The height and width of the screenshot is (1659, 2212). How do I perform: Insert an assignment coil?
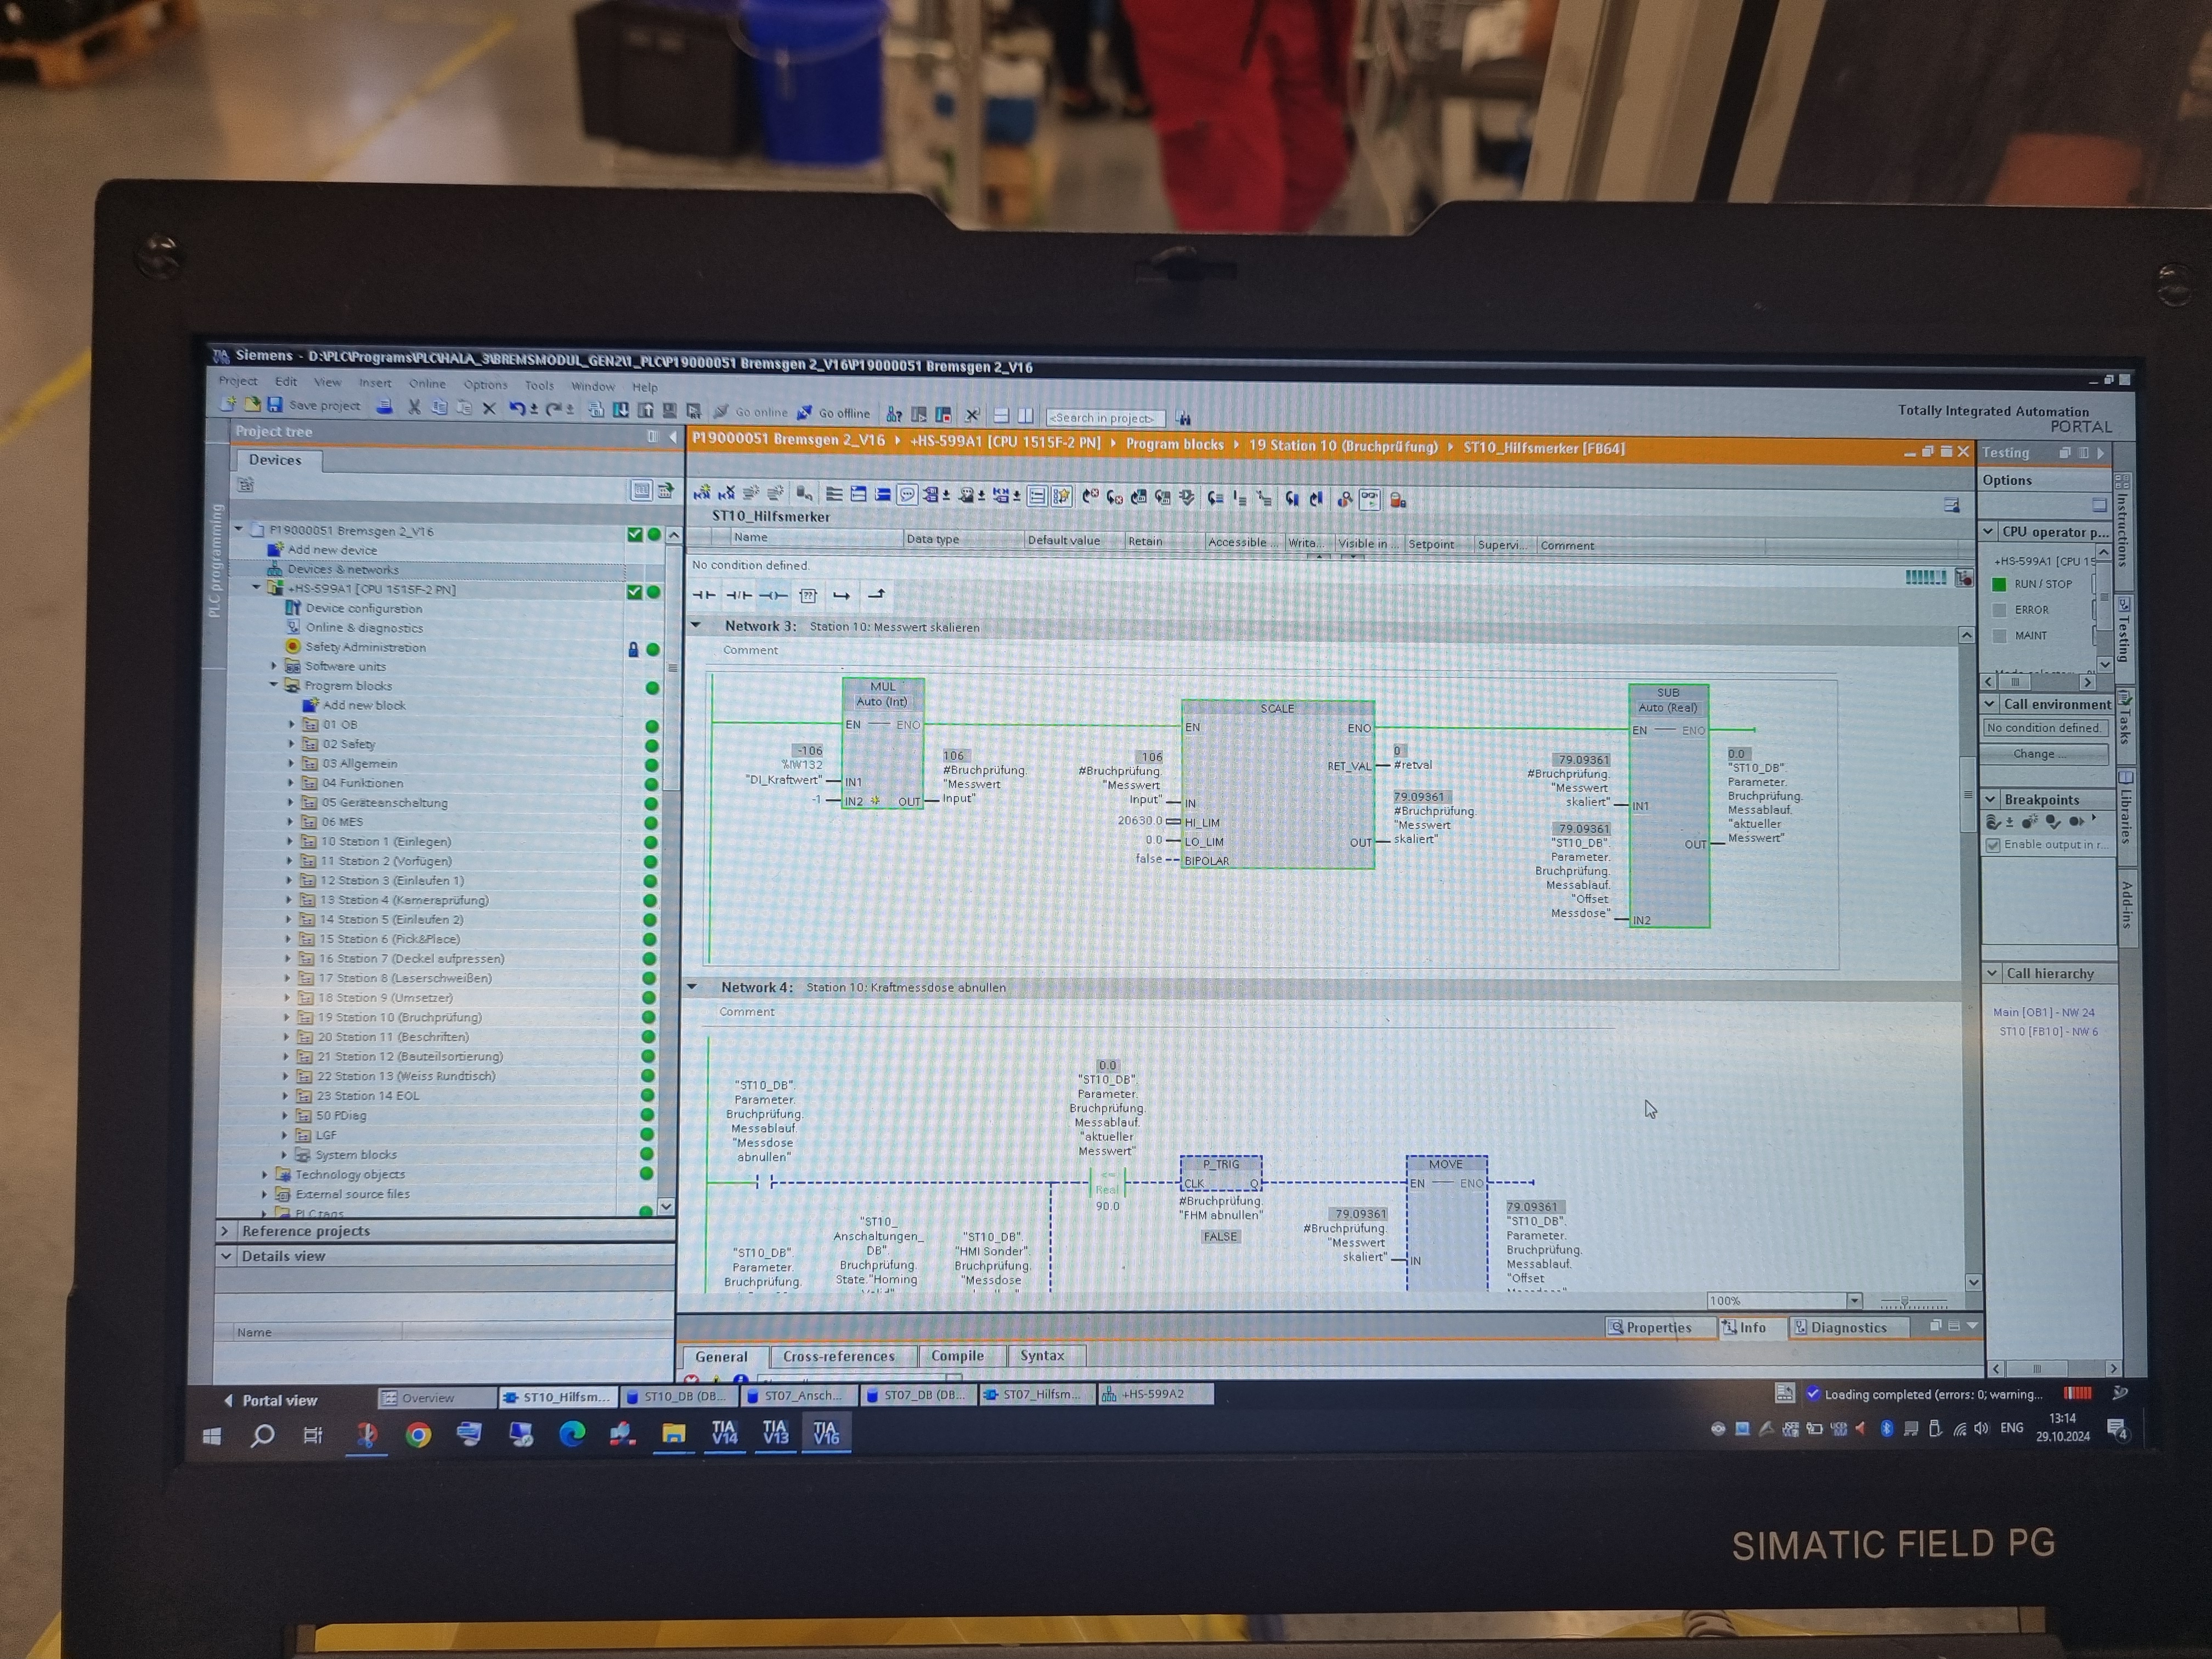point(773,595)
